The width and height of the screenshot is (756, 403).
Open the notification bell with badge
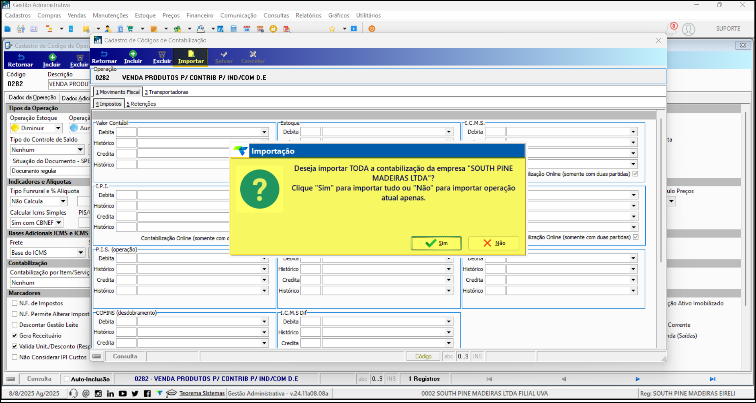coord(671,29)
